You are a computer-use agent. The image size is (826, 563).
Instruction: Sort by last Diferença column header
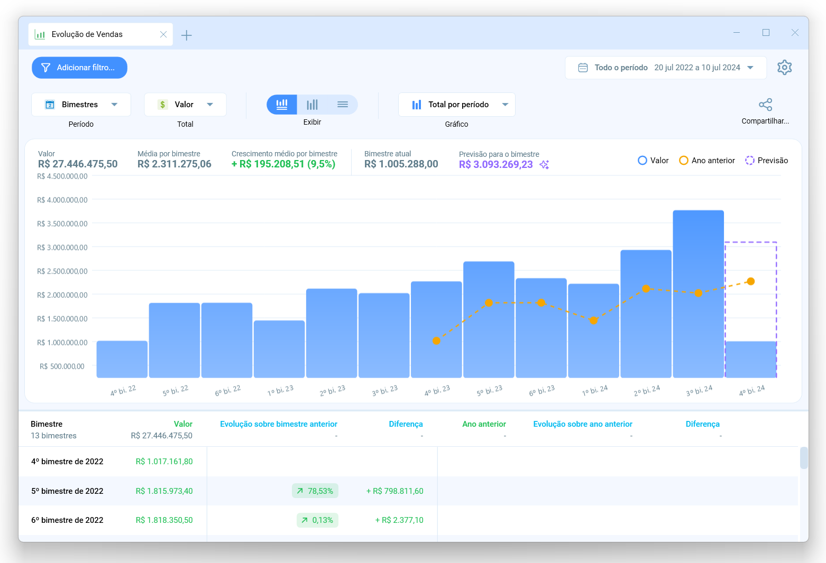coord(702,424)
